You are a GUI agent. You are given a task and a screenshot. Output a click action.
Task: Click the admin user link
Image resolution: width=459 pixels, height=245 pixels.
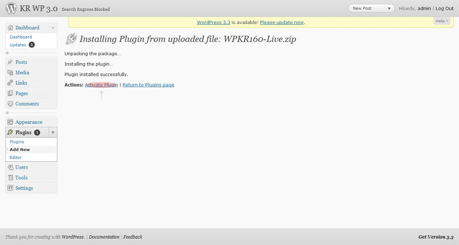[x=424, y=9]
